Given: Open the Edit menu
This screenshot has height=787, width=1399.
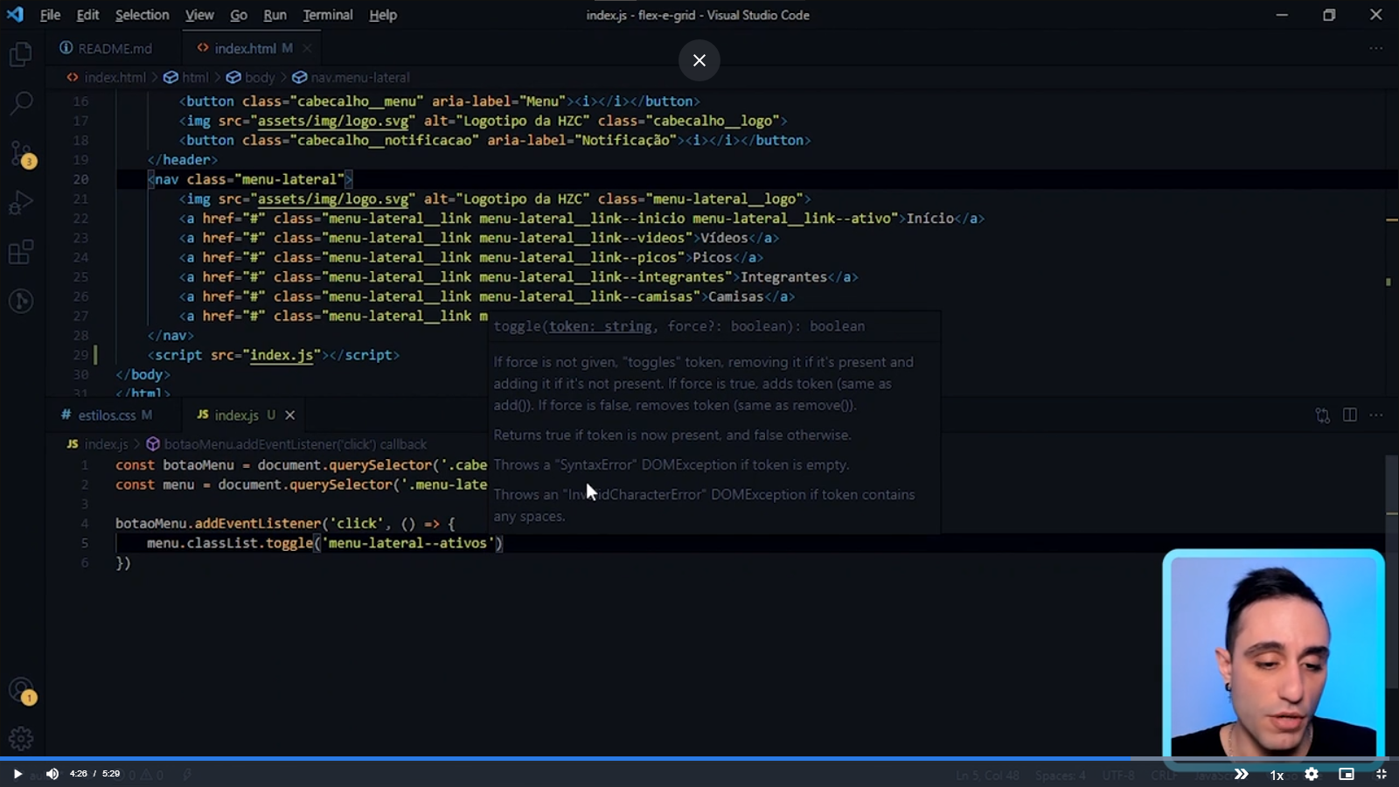Looking at the screenshot, I should coord(87,15).
